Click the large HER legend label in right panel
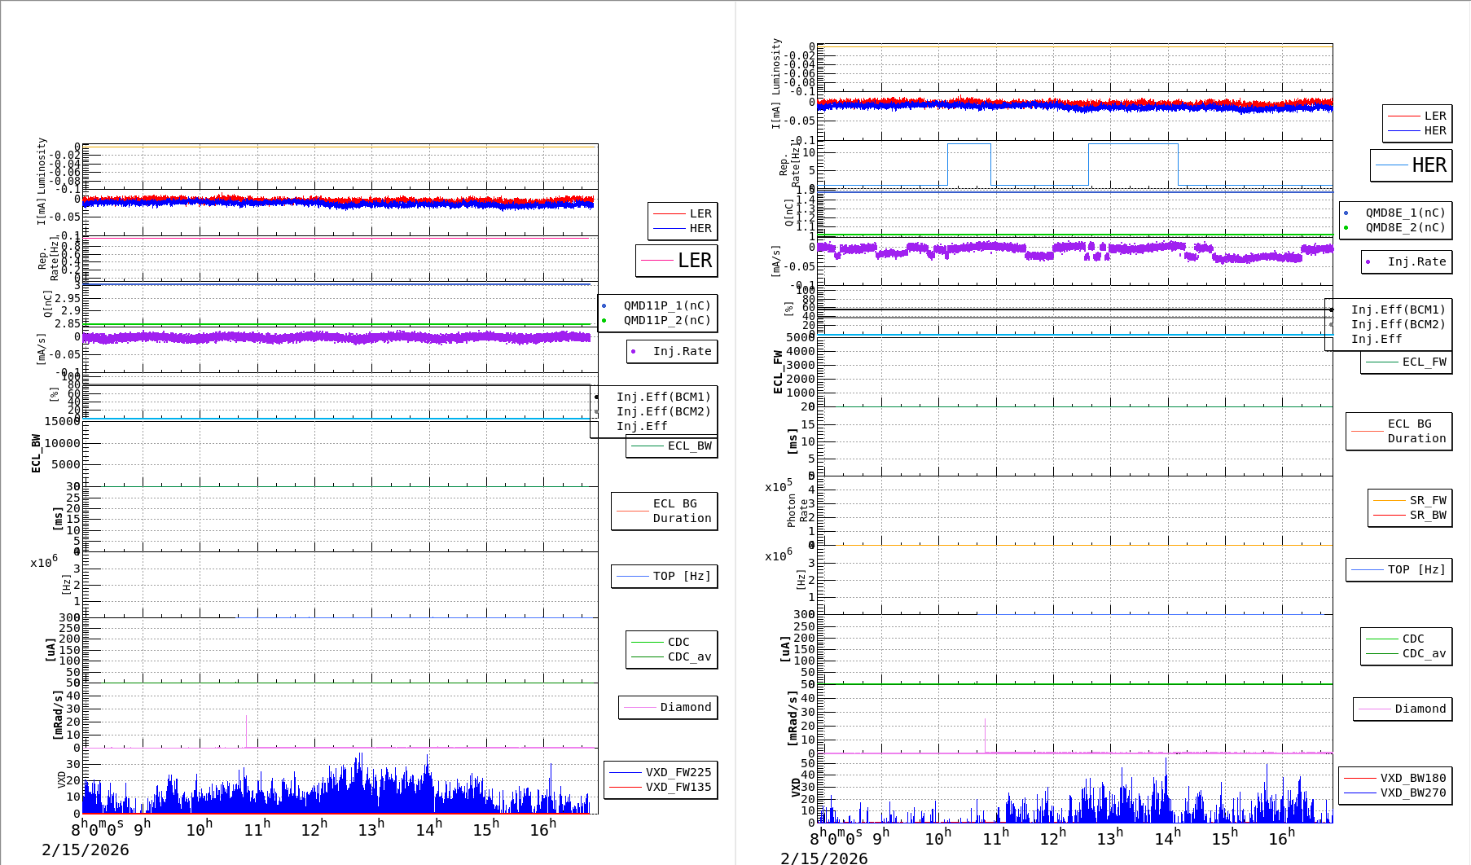The height and width of the screenshot is (865, 1471). 1429,165
